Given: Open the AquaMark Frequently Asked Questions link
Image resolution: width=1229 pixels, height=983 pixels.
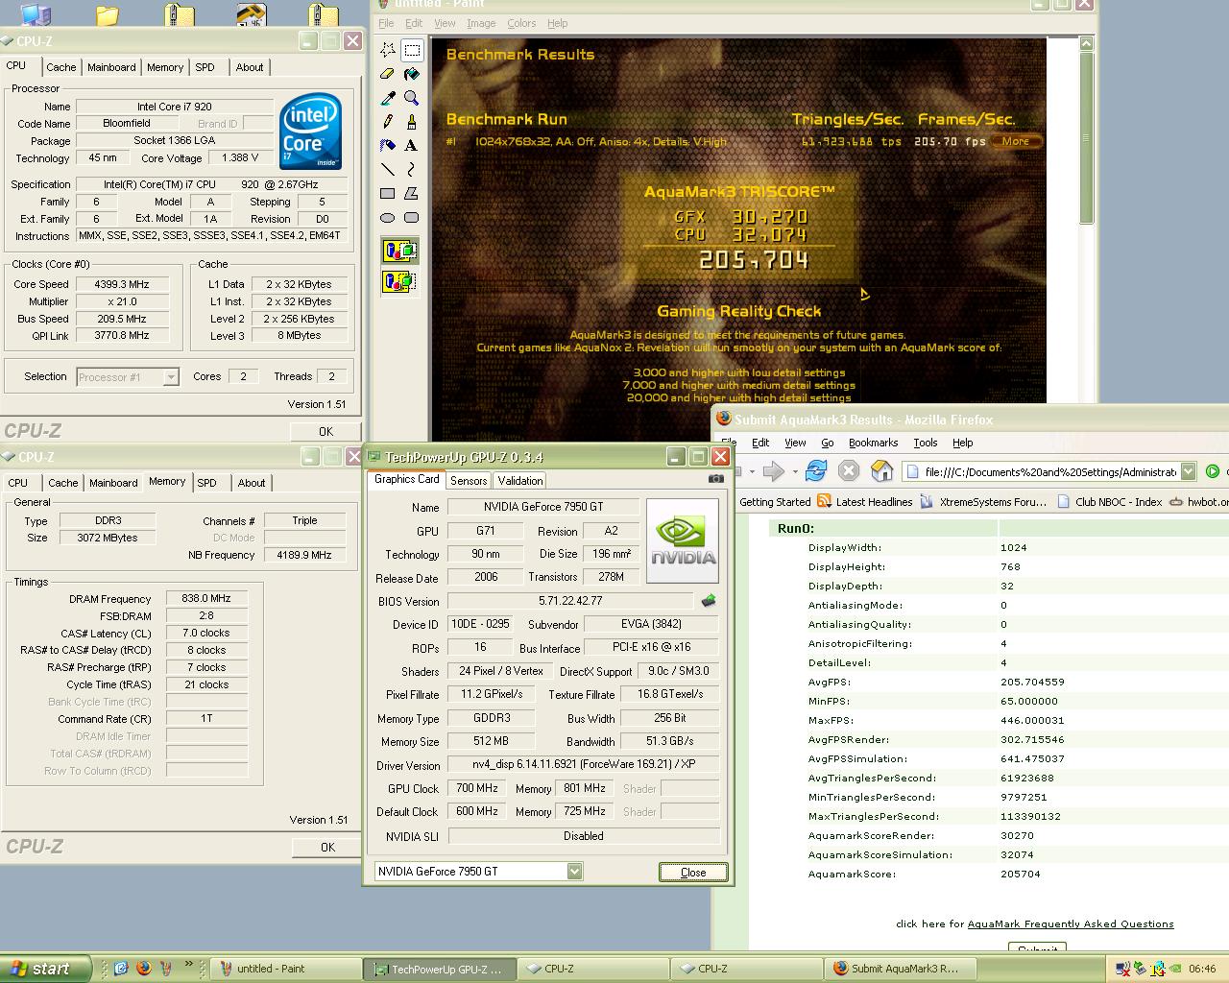Looking at the screenshot, I should click(1070, 923).
